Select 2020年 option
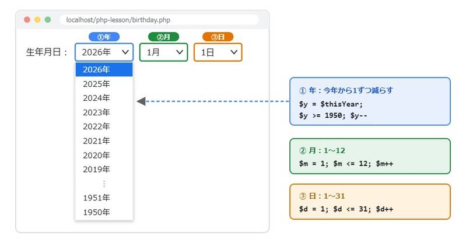Image resolution: width=466 pixels, height=243 pixels. pos(104,155)
